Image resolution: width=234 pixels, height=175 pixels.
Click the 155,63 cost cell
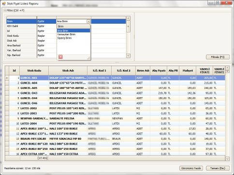point(188,88)
